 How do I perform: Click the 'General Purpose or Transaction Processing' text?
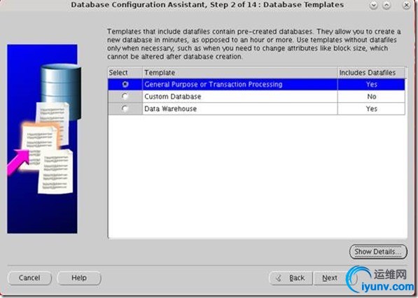click(x=214, y=85)
